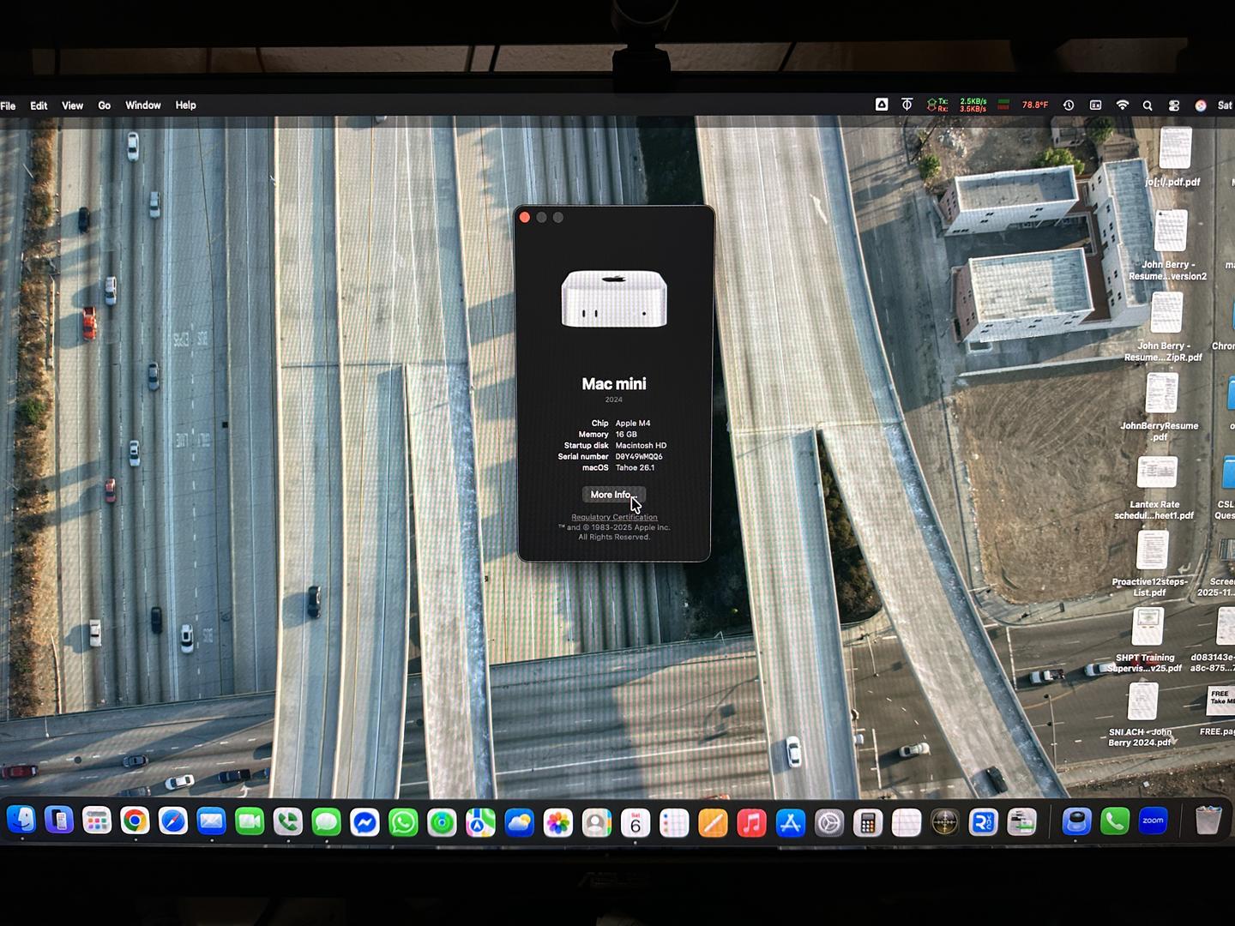The height and width of the screenshot is (926, 1235).
Task: Open Control Center in menu bar
Action: 1174,105
